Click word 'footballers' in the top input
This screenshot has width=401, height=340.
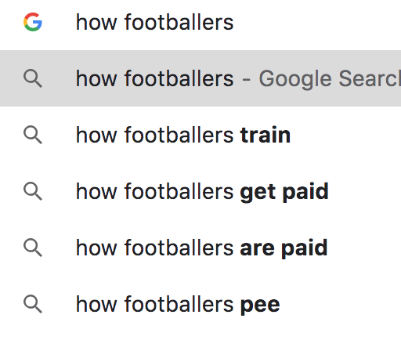(x=179, y=22)
